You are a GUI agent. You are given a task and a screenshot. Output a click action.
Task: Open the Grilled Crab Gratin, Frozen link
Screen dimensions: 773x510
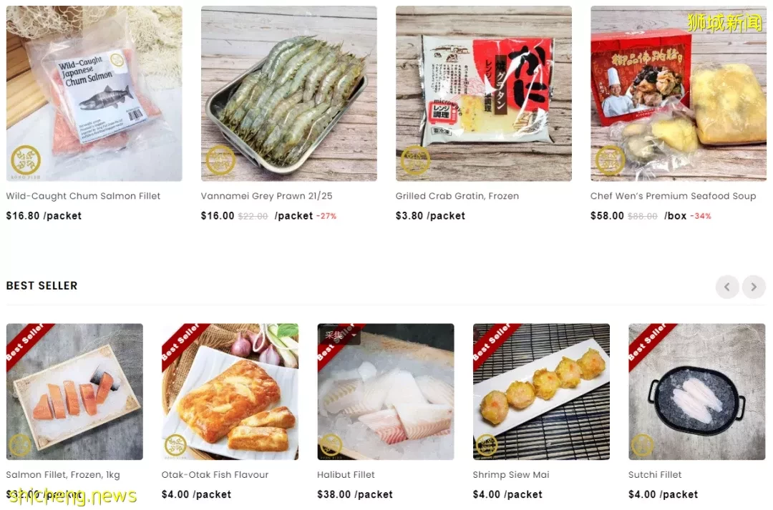(457, 196)
